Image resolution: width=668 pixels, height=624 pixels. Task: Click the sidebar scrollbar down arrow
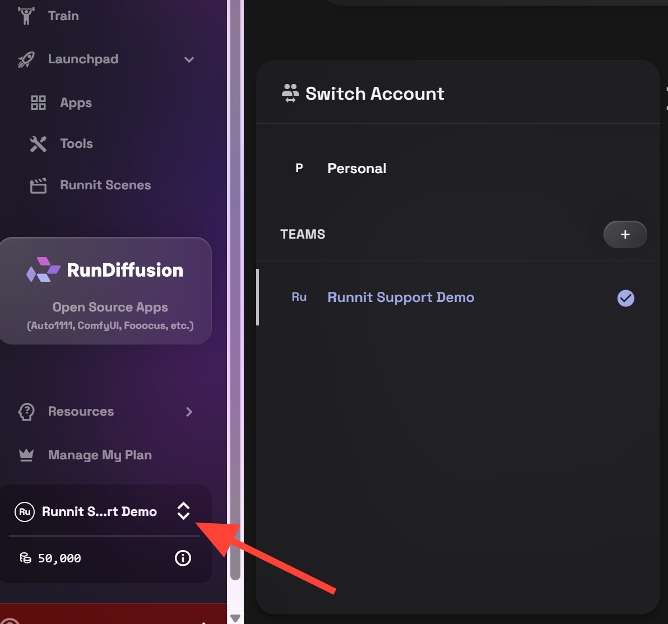[235, 618]
